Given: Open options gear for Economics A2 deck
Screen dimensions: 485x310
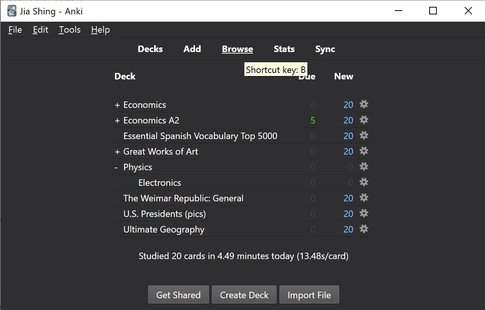Looking at the screenshot, I should [364, 120].
